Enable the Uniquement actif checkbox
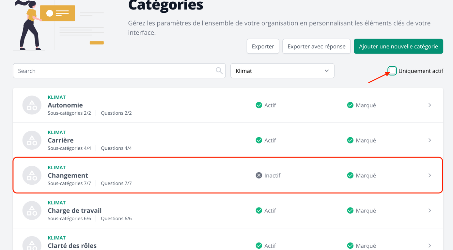Image resolution: width=453 pixels, height=250 pixels. tap(392, 71)
